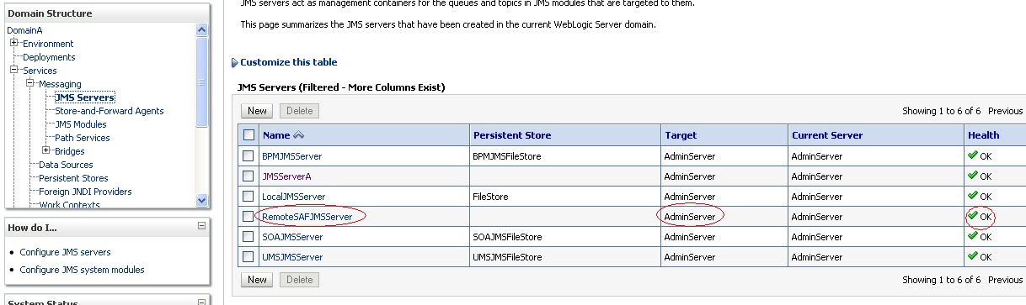Viewport: 1026px width, 305px height.
Task: Click the green check for JMSServerA health
Action: [x=973, y=176]
